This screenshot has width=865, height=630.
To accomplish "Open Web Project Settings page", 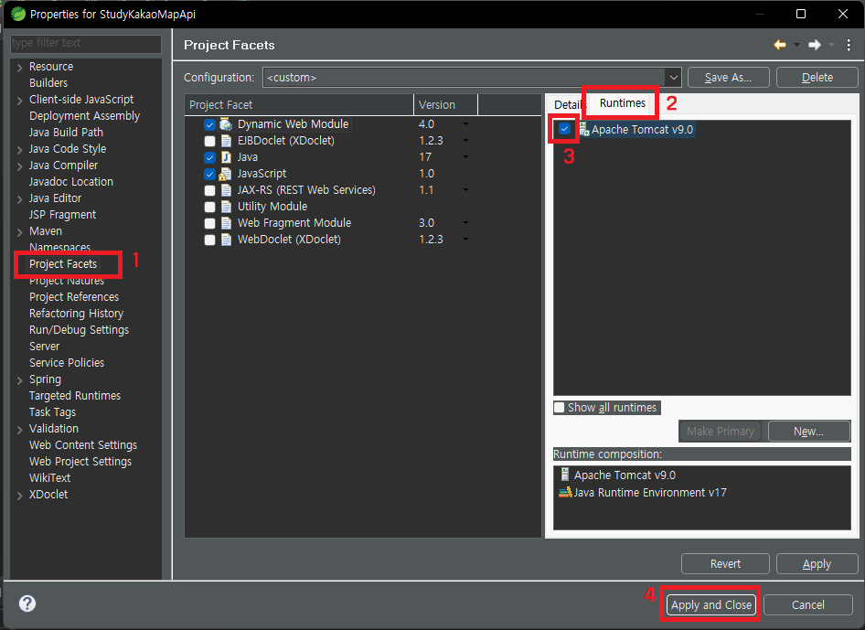I will [x=80, y=461].
